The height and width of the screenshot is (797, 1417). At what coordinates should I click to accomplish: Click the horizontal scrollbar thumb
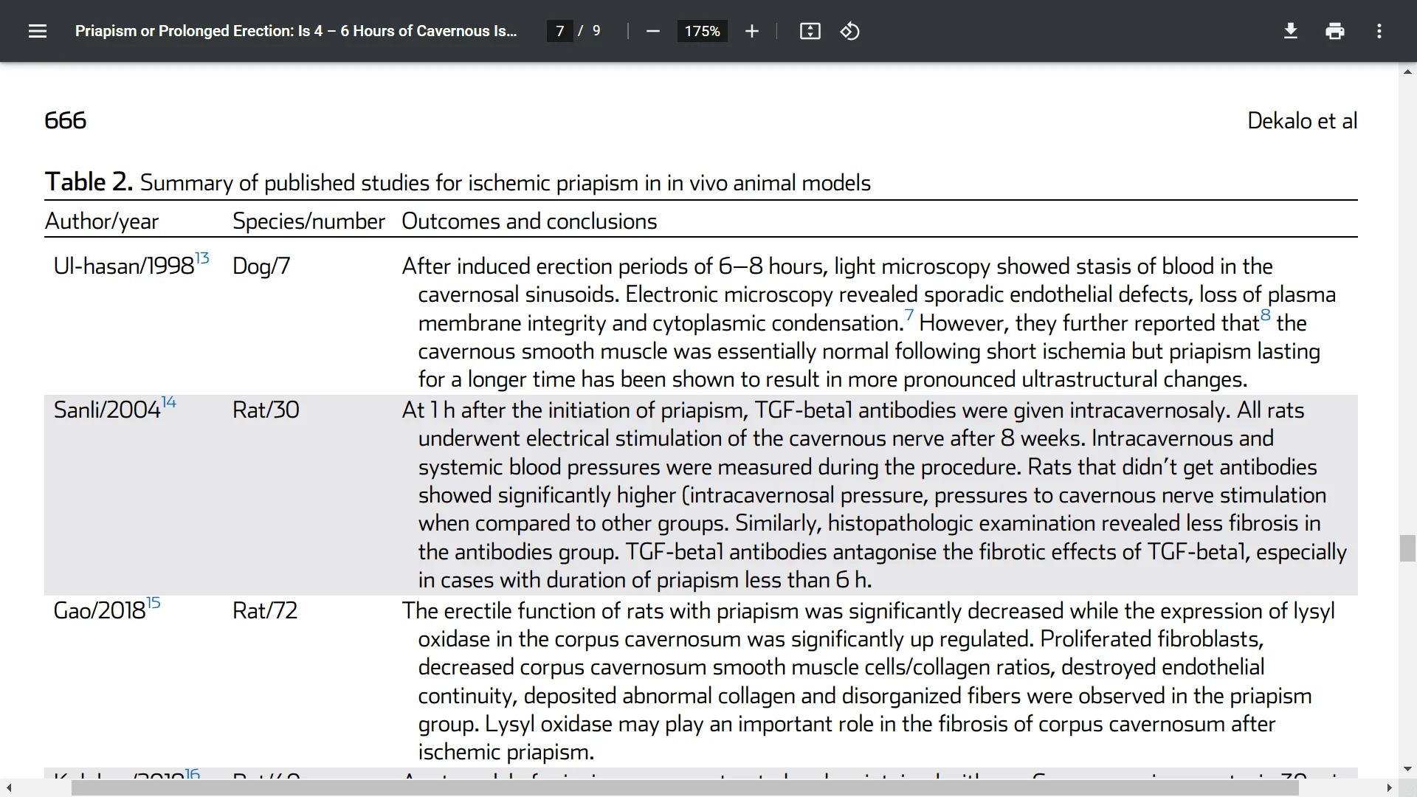tap(685, 788)
